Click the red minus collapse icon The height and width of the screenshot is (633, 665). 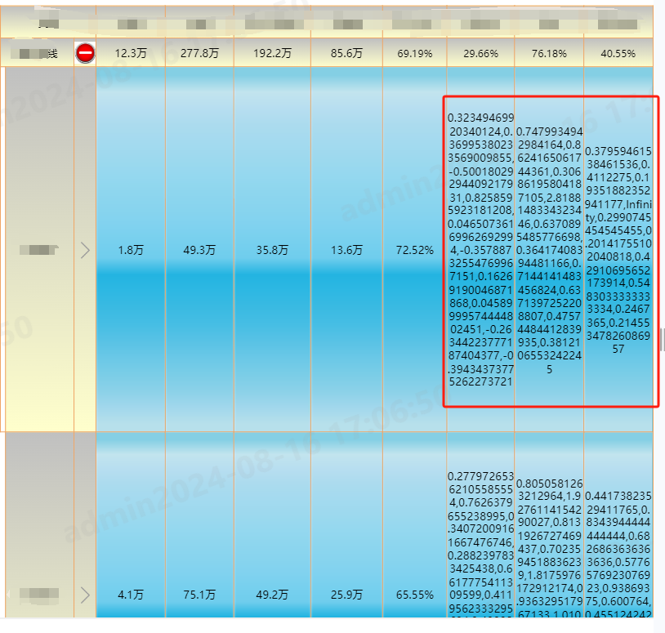(x=85, y=53)
